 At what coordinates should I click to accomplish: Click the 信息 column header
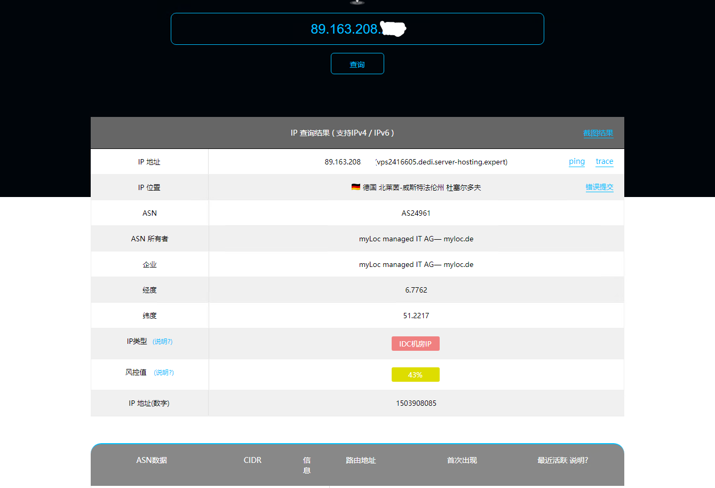pyautogui.click(x=307, y=465)
